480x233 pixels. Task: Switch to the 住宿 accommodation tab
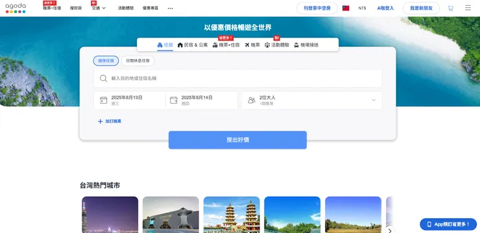[x=165, y=45]
